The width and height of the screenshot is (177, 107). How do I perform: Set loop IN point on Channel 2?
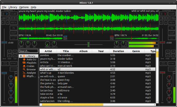point(172,28)
